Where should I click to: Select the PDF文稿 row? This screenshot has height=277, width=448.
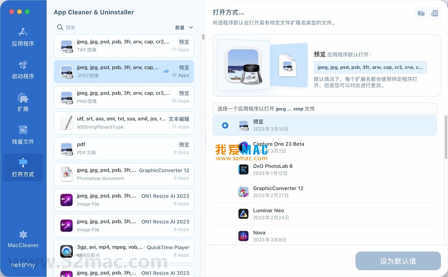point(124,149)
